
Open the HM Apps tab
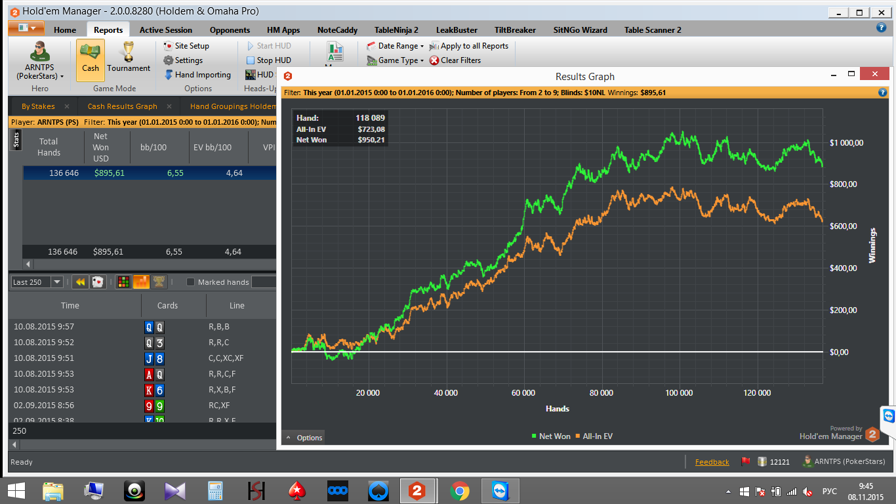[x=283, y=30]
